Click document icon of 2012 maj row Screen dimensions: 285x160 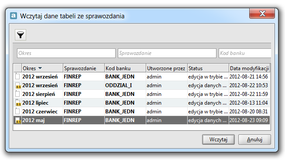pyautogui.click(x=18, y=120)
